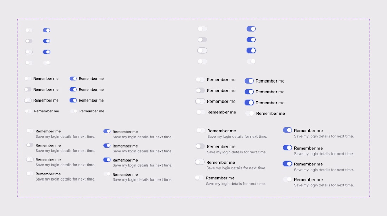The width and height of the screenshot is (387, 216).
Task: Toggle the first small unlabeled off switch at top-left
Action: tap(29, 30)
